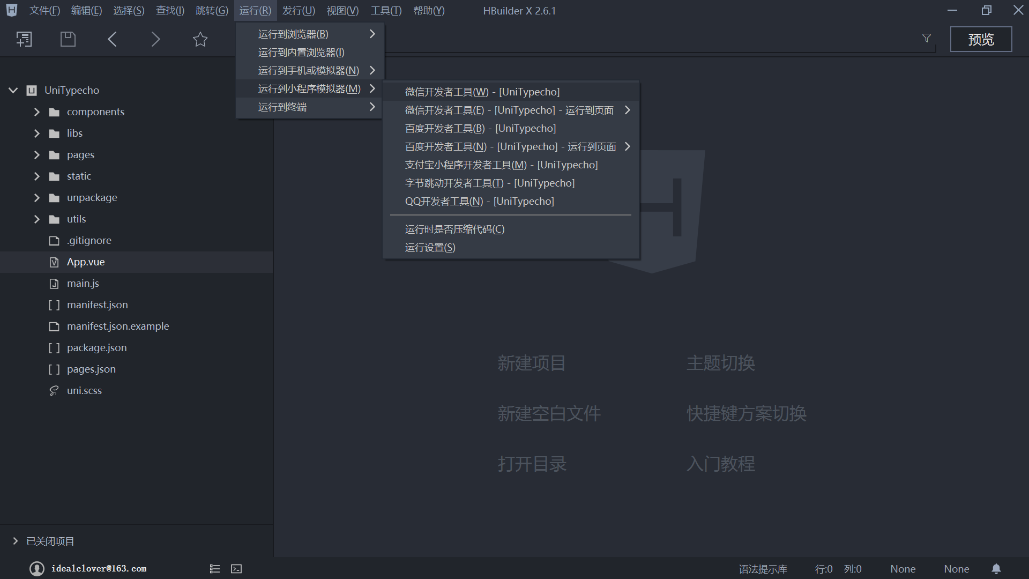The width and height of the screenshot is (1029, 579).
Task: Click the forward navigation arrow
Action: 155,39
